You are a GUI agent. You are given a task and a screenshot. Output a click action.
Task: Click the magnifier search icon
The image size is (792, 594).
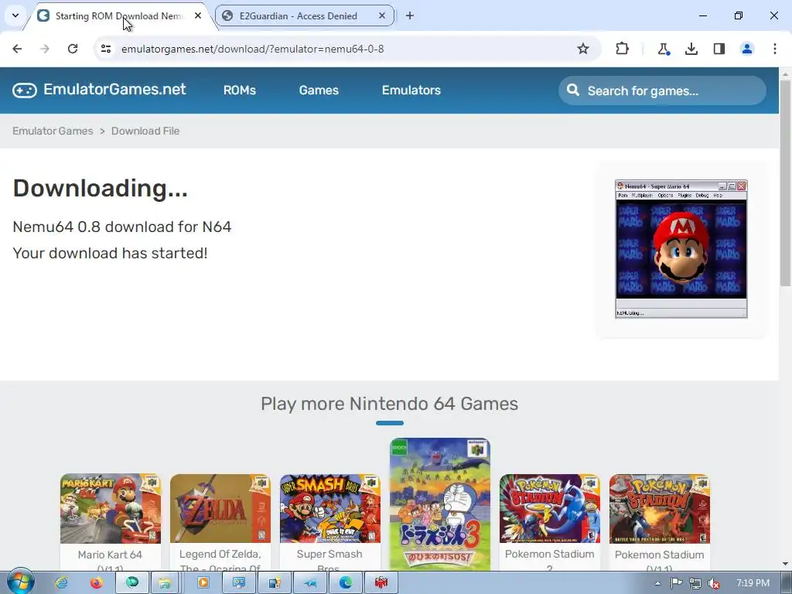click(573, 90)
